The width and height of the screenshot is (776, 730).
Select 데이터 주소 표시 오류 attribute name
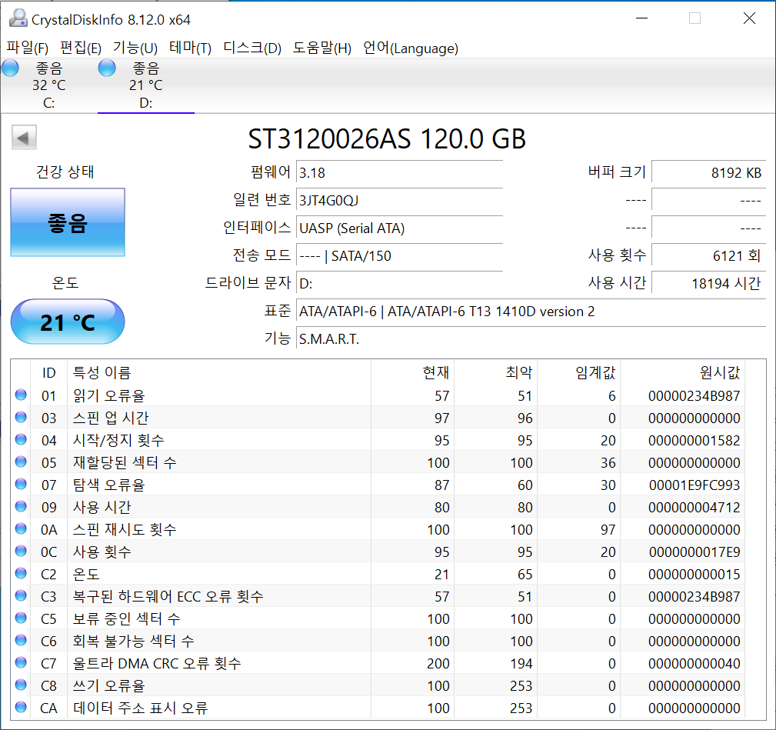pos(140,708)
